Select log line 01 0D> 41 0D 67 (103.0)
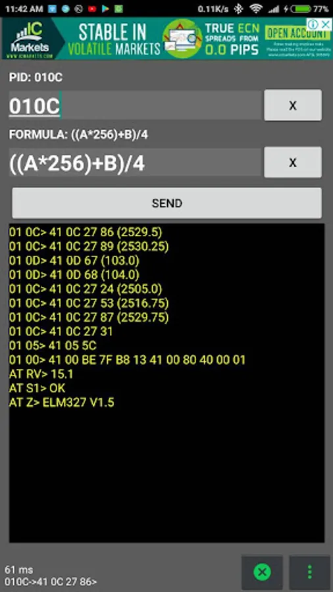Screen dimensions: 333x592 point(74,260)
